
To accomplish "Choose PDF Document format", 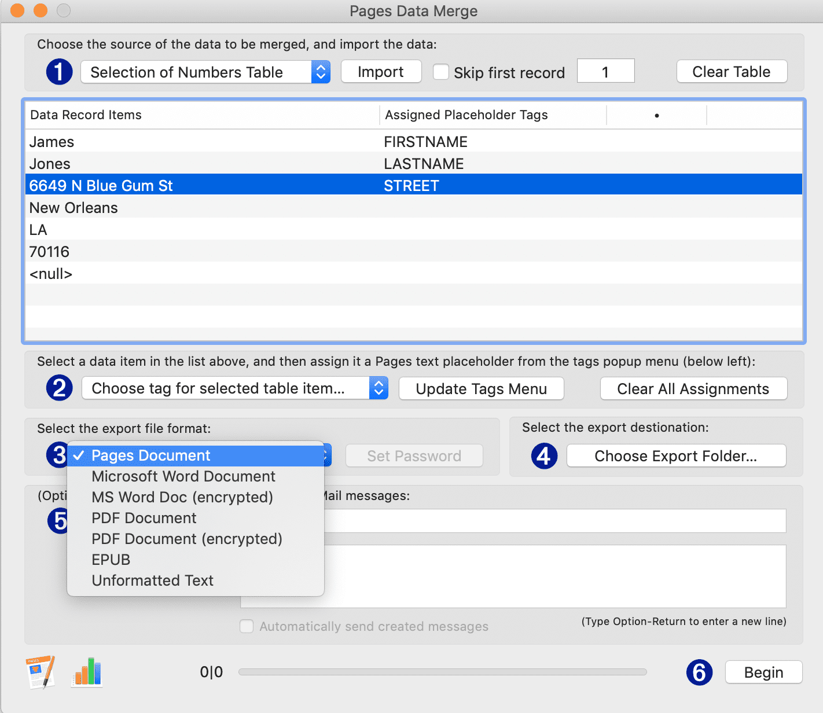I will pyautogui.click(x=196, y=518).
